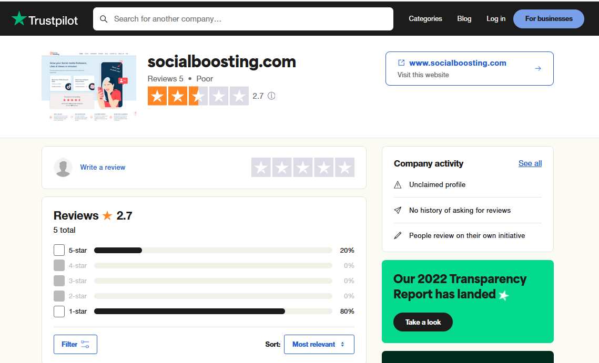The width and height of the screenshot is (599, 363).
Task: Click the arrow in the visit website card
Action: (x=538, y=68)
